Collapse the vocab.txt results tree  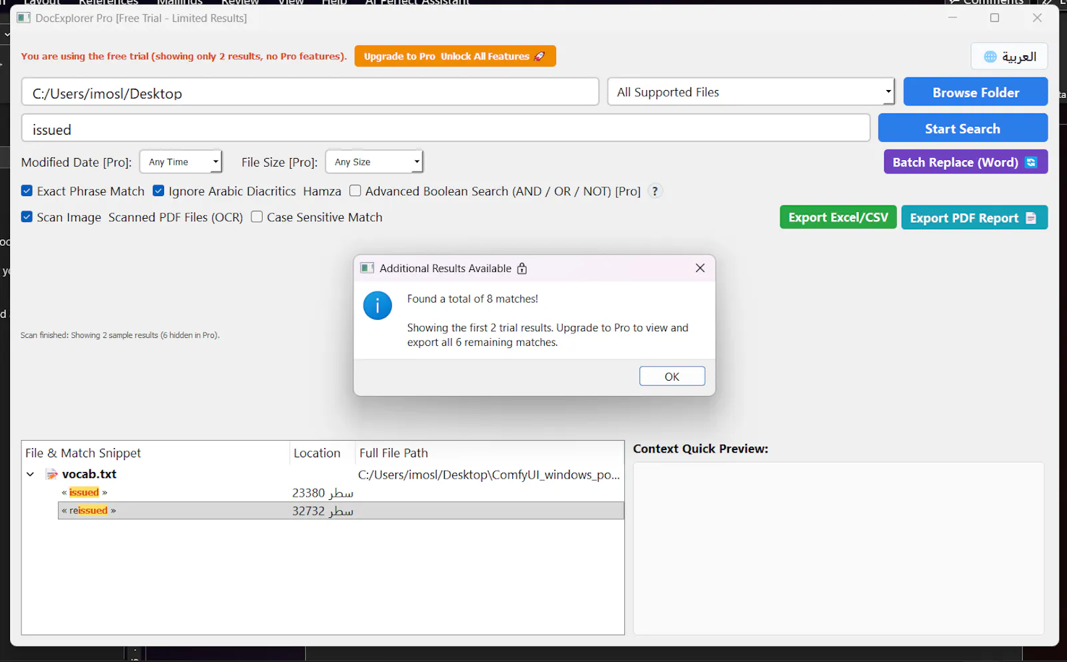[x=30, y=475]
